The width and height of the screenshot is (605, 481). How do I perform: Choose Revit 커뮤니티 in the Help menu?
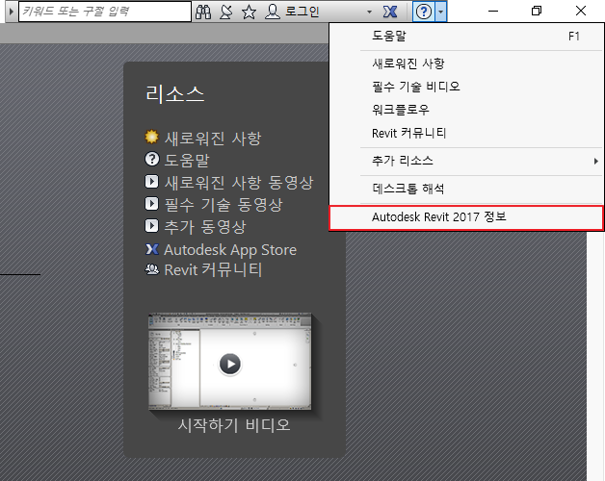point(466,134)
